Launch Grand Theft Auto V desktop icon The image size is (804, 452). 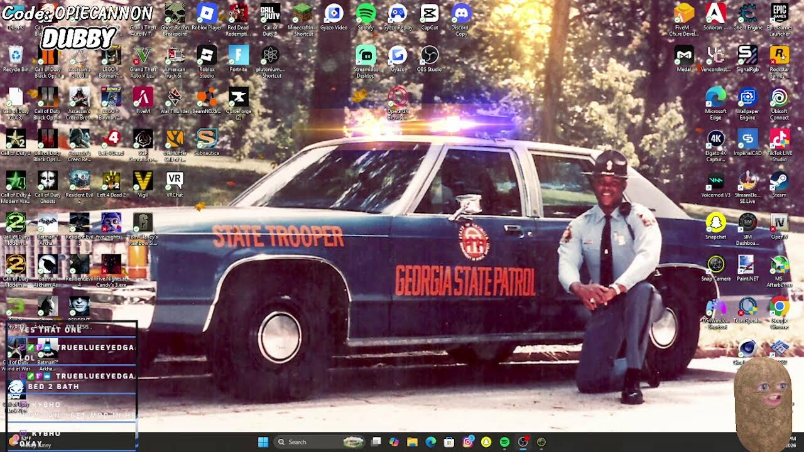143,62
